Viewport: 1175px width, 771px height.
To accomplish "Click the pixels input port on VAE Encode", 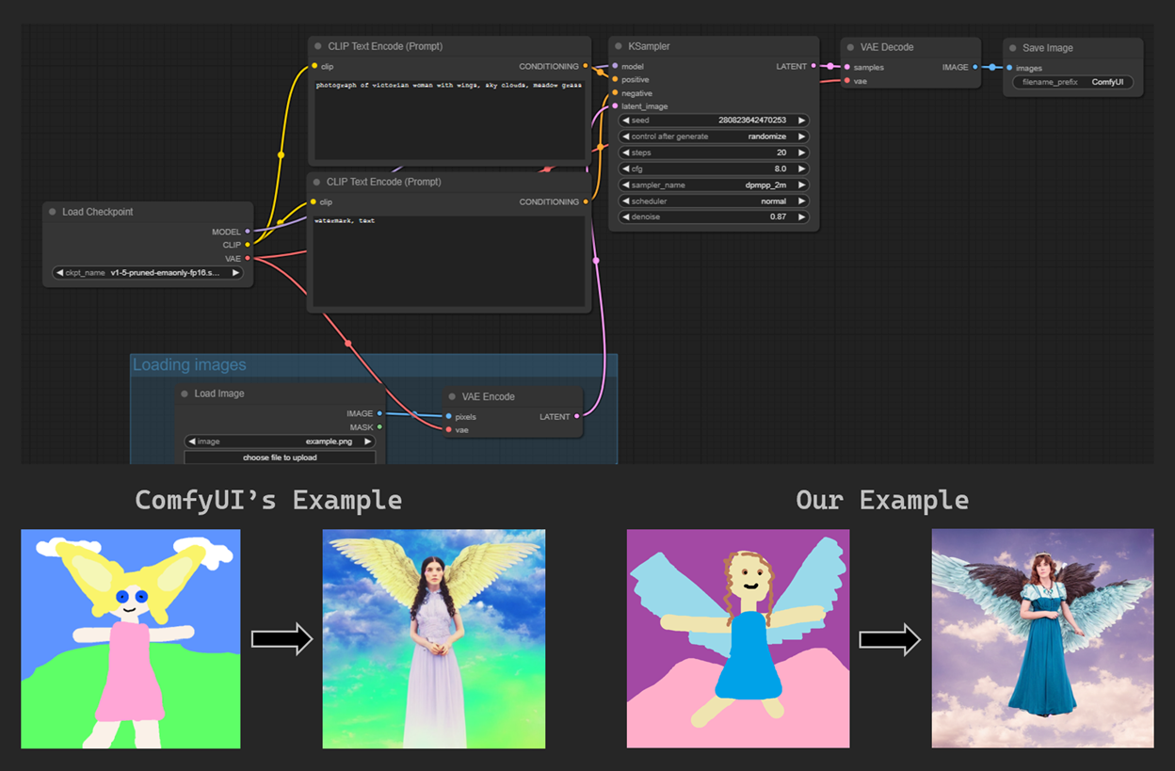I will click(448, 416).
